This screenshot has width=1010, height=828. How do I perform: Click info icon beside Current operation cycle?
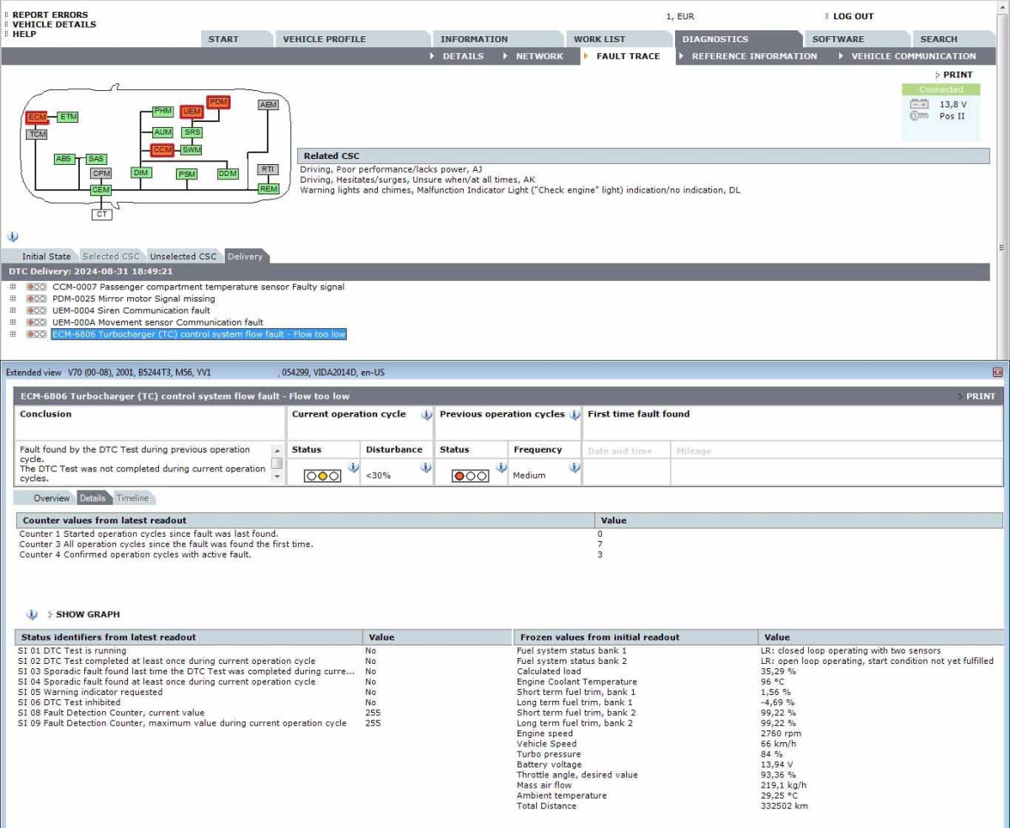point(426,415)
